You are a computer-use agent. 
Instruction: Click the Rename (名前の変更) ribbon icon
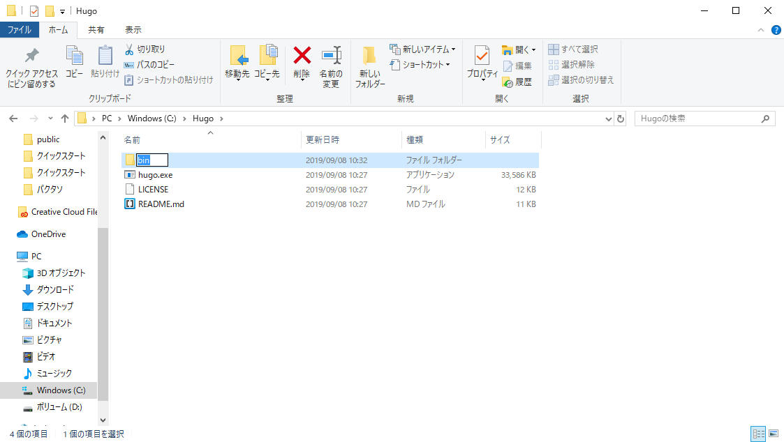(330, 56)
